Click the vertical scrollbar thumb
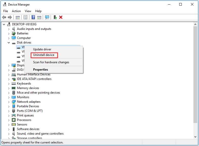This screenshot has width=199, height=146. pyautogui.click(x=195, y=75)
